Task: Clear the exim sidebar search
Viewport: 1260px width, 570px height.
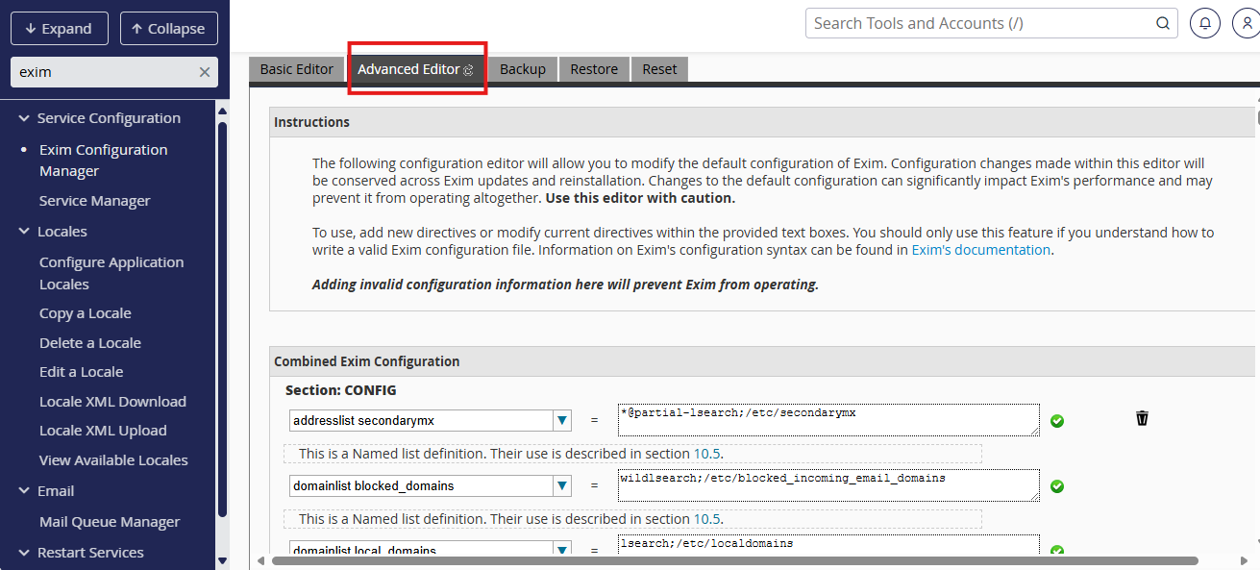Action: pos(204,72)
